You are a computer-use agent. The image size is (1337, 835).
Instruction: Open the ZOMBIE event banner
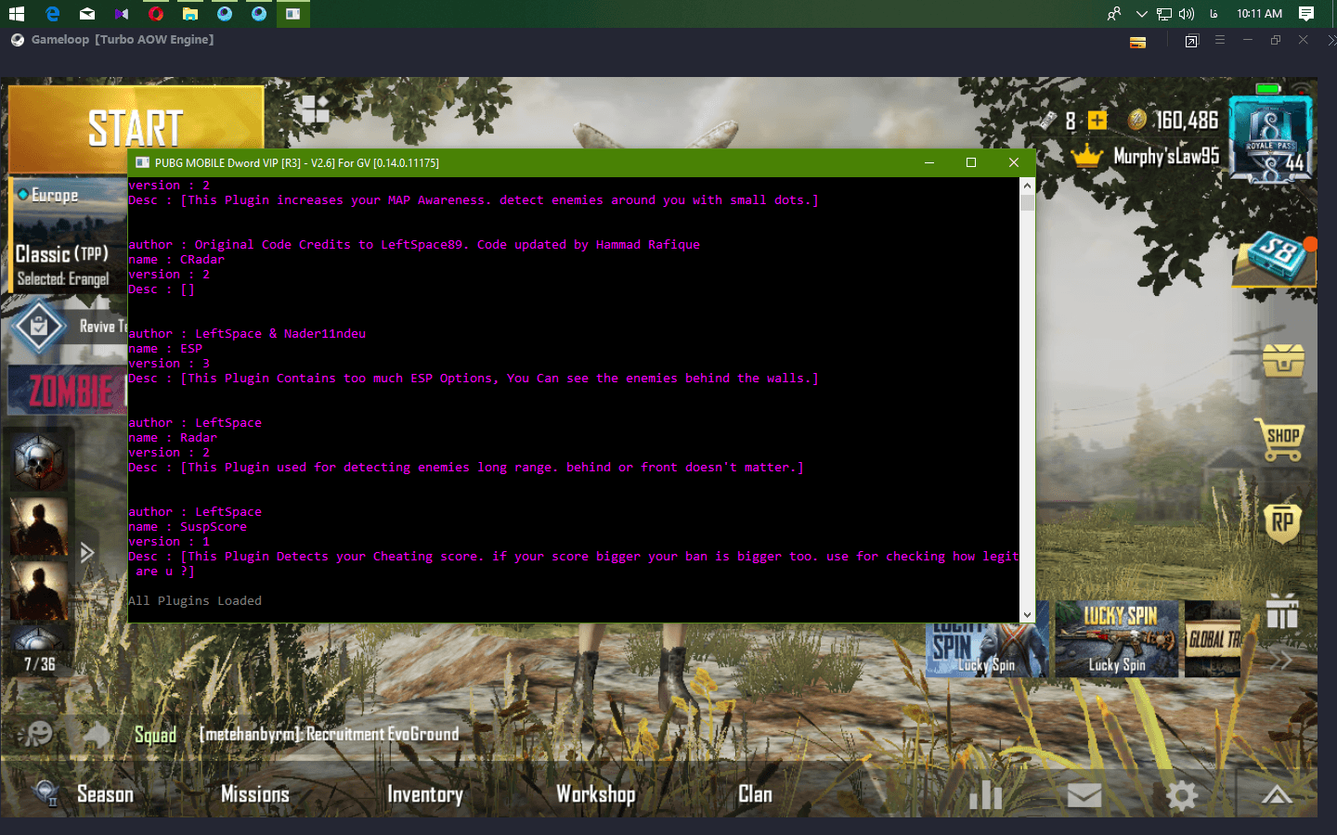click(68, 391)
